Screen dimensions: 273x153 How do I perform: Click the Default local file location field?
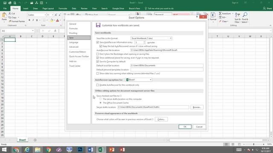167,65
